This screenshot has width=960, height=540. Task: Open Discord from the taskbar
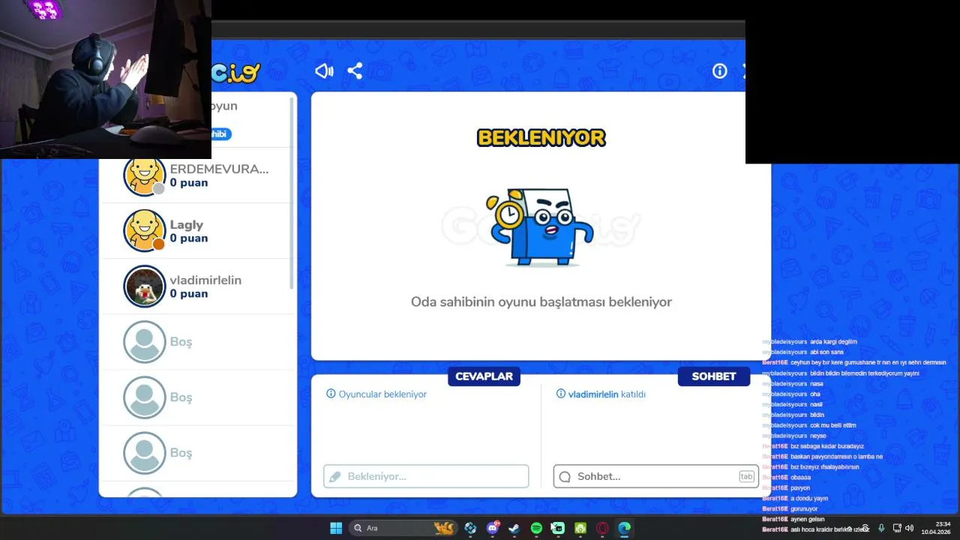click(x=493, y=528)
